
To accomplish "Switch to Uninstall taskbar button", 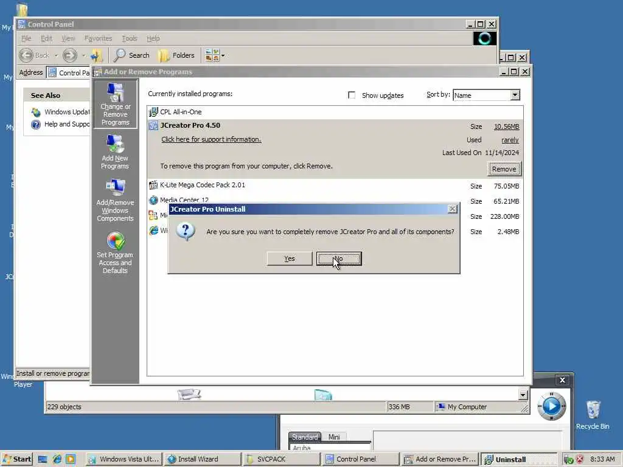I will [519, 459].
